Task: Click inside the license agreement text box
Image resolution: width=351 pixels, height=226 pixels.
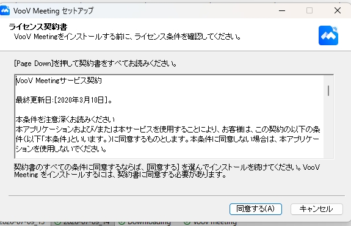Action: (174, 117)
